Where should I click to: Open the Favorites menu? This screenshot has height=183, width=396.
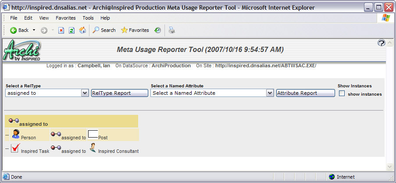click(65, 18)
